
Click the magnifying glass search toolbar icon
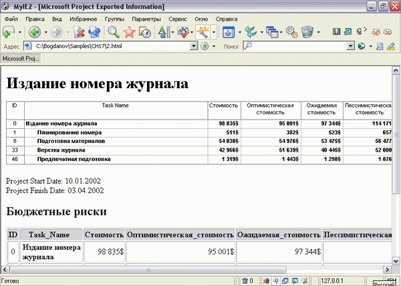point(114,32)
